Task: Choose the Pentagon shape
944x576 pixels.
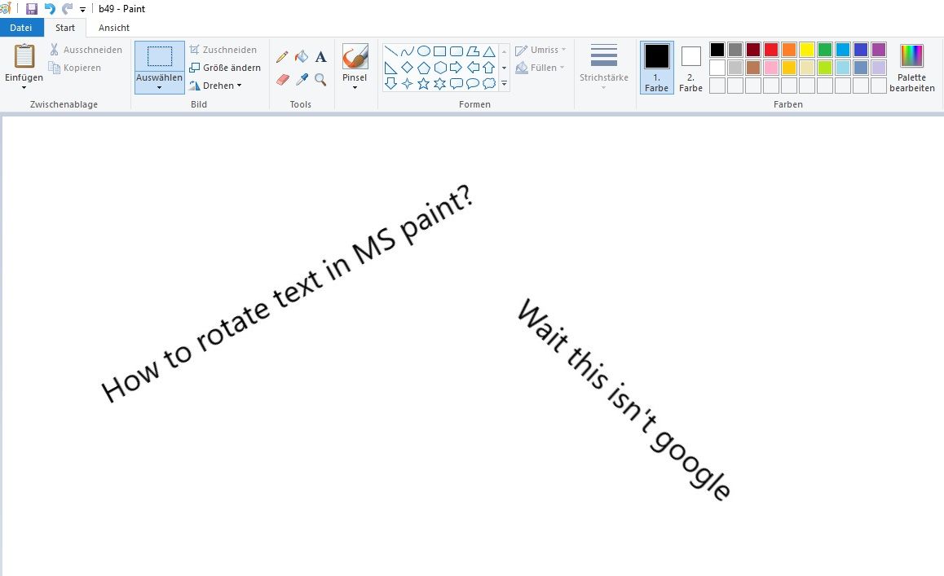Action: coord(423,68)
